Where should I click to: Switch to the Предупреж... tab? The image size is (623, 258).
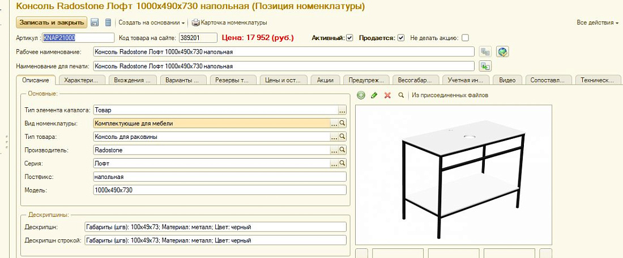(x=366, y=80)
